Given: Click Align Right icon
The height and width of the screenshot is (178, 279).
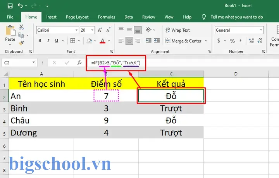Looking at the screenshot, I should coord(138,41).
